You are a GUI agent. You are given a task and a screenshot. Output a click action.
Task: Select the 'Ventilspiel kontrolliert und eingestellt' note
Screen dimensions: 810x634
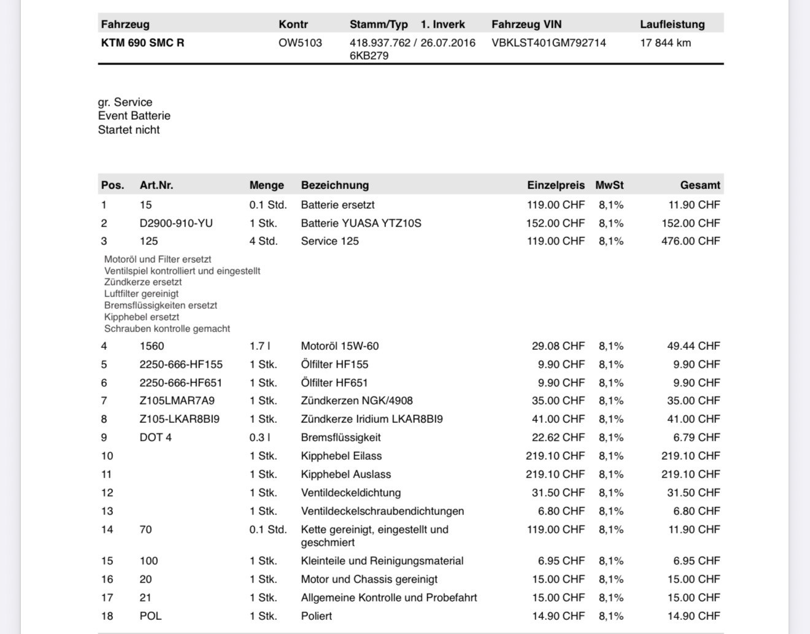[x=182, y=271]
